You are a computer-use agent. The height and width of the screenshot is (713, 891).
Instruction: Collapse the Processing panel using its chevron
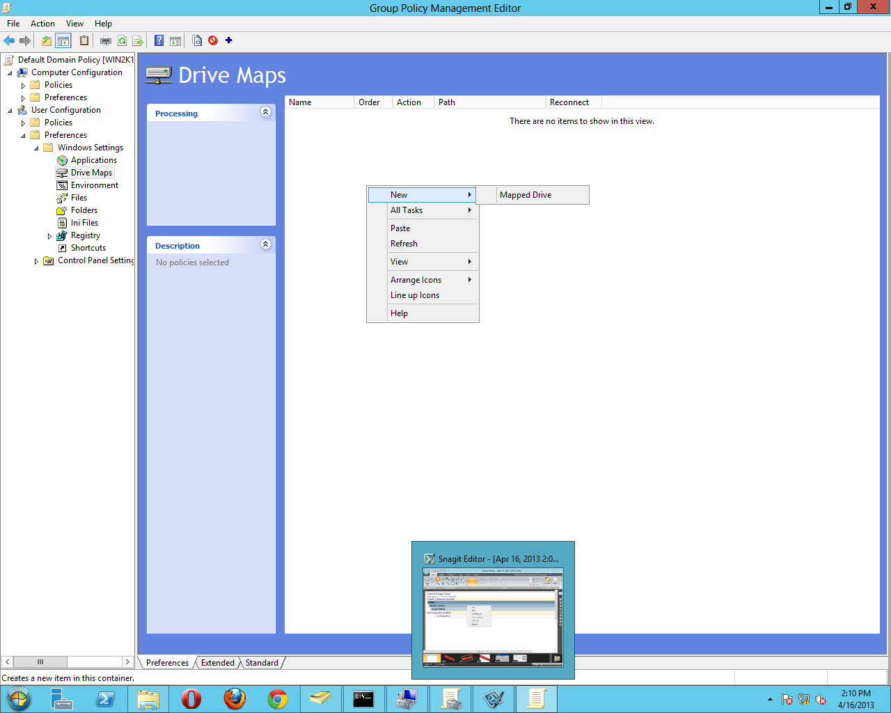pyautogui.click(x=265, y=112)
